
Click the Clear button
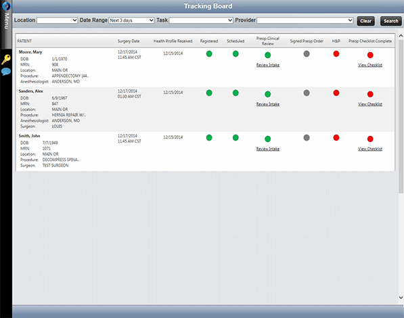pyautogui.click(x=365, y=21)
